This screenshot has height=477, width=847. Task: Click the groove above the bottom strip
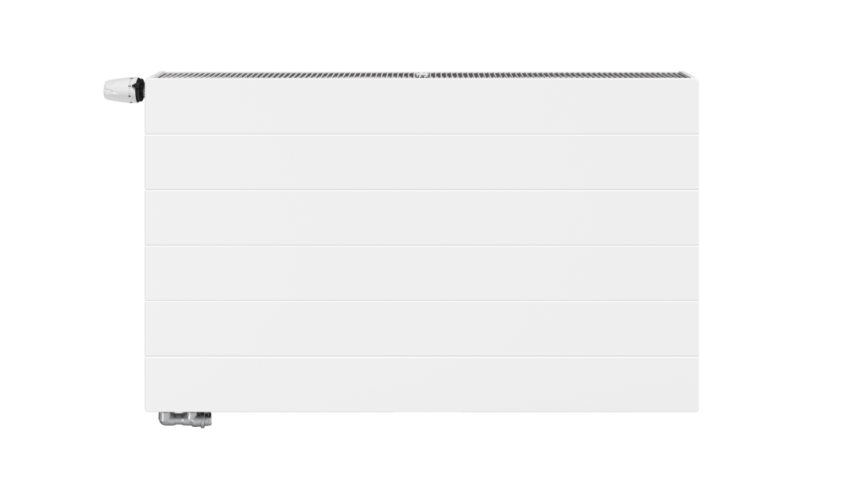(422, 356)
